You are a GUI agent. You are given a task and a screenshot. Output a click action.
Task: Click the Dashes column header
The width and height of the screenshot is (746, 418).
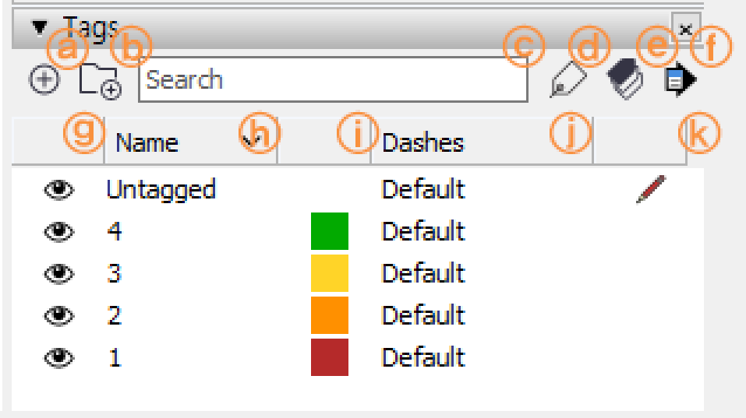click(x=482, y=142)
